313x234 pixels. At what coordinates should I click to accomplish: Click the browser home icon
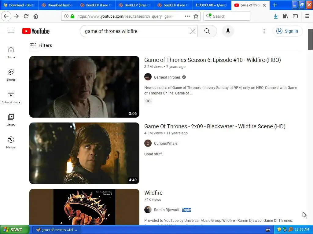pyautogui.click(x=36, y=16)
